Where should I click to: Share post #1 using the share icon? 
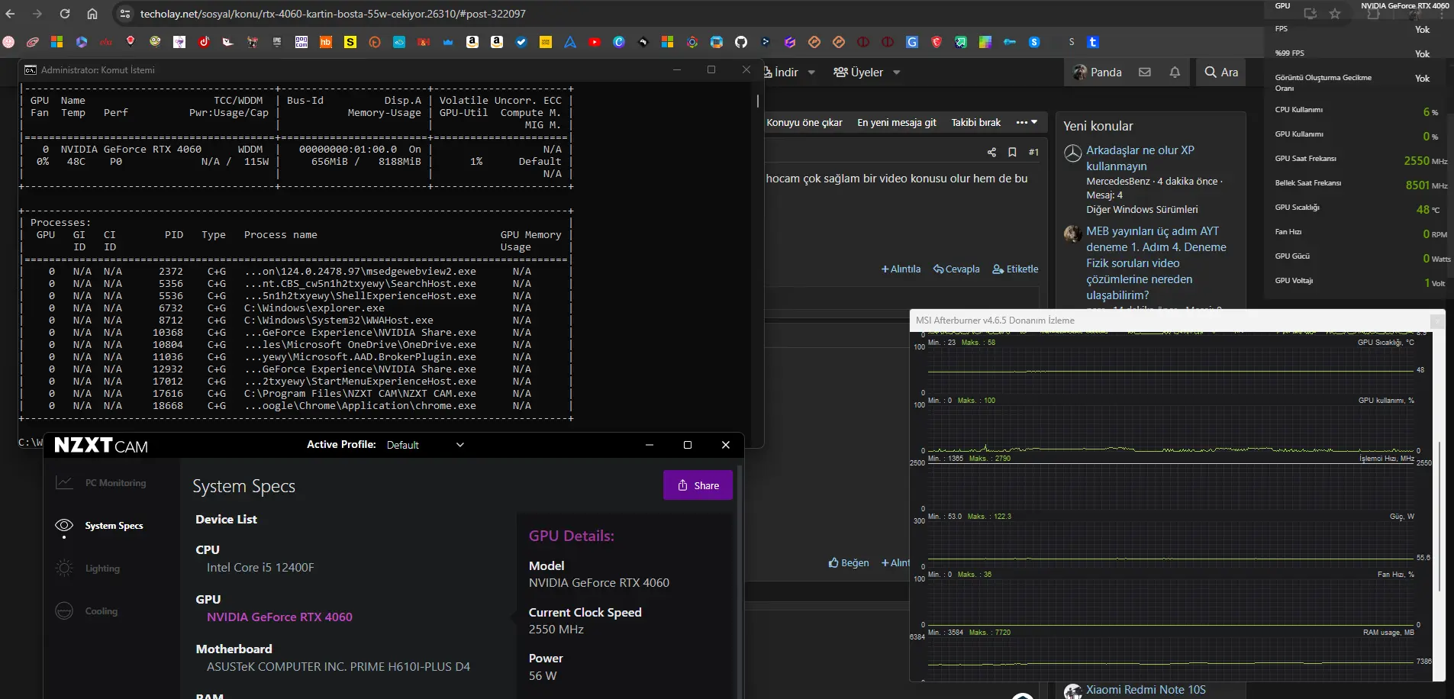[991, 152]
